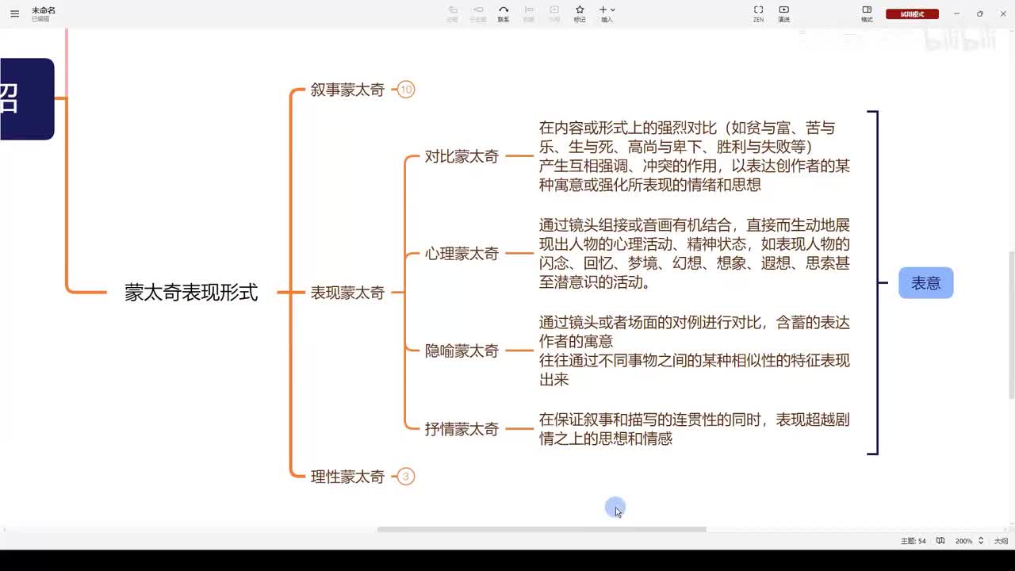1015x571 pixels.
Task: Expand 理性蒙太奇 collapsed count 3
Action: coord(406,477)
